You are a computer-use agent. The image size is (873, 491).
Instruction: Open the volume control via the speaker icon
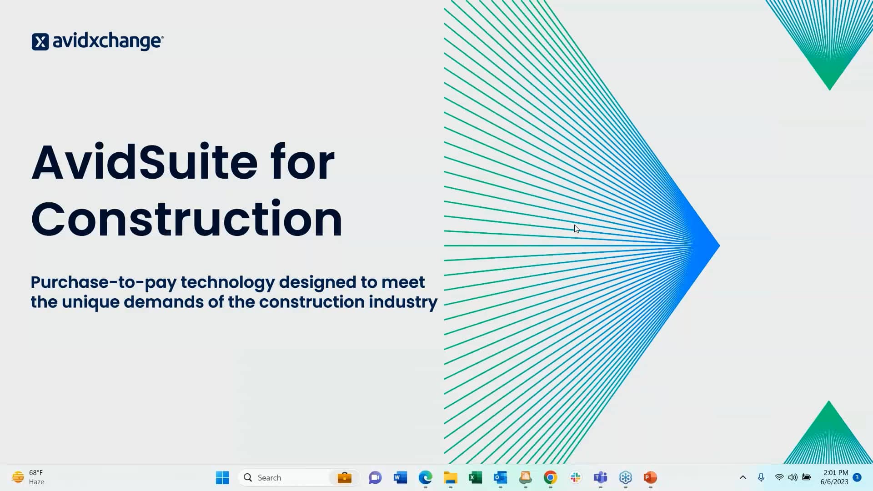tap(793, 477)
